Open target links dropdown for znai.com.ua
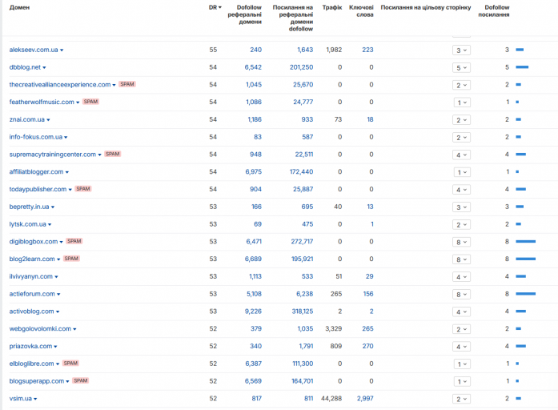This screenshot has width=558, height=410. [x=462, y=120]
